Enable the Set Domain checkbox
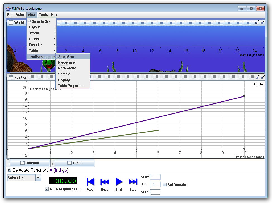 click(165, 185)
